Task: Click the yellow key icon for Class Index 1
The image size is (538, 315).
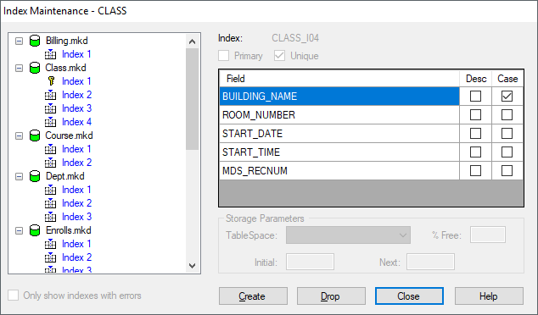Action: [x=51, y=81]
